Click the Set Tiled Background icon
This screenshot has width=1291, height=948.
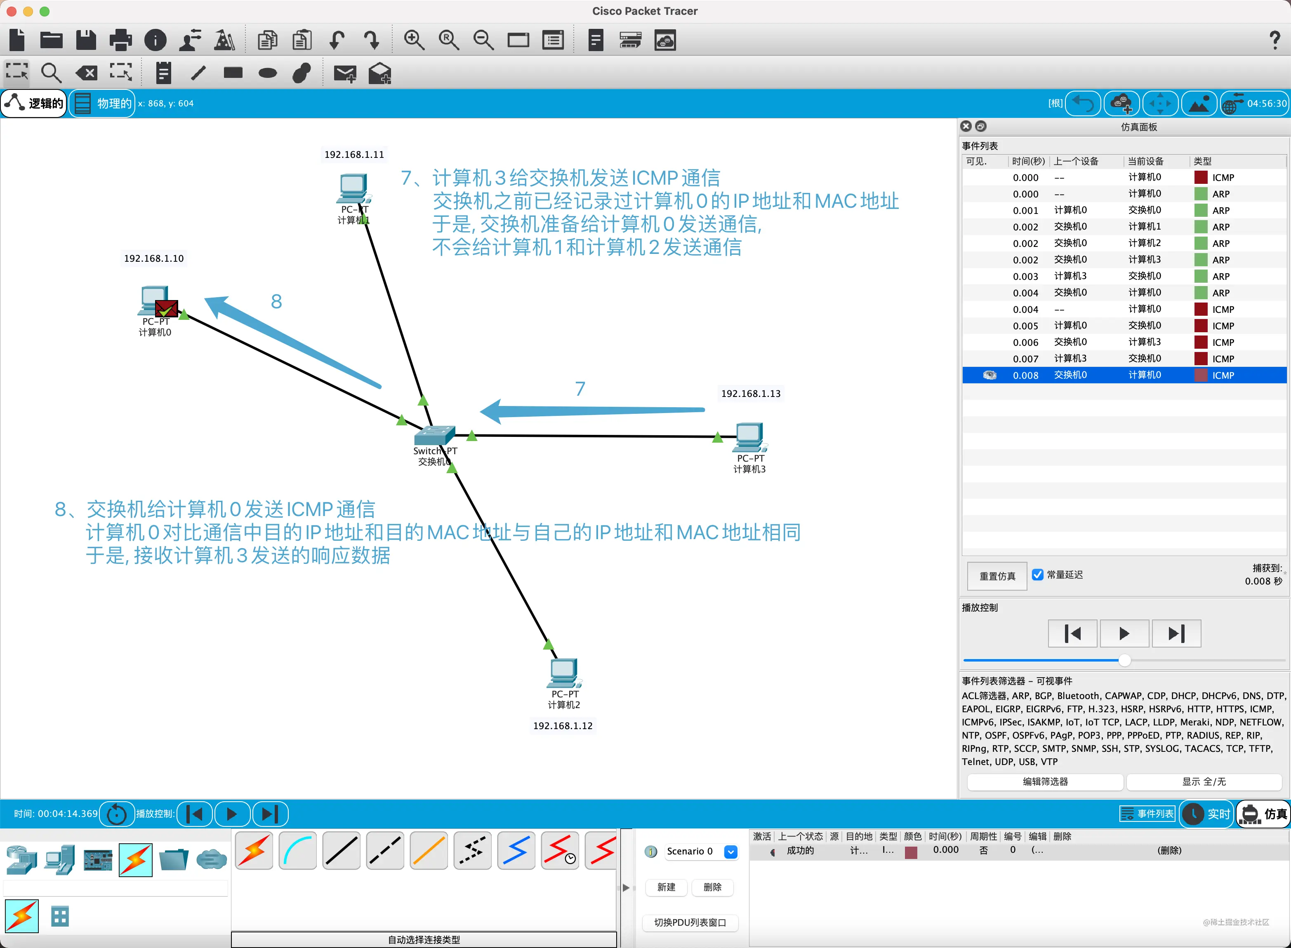pyautogui.click(x=1199, y=104)
